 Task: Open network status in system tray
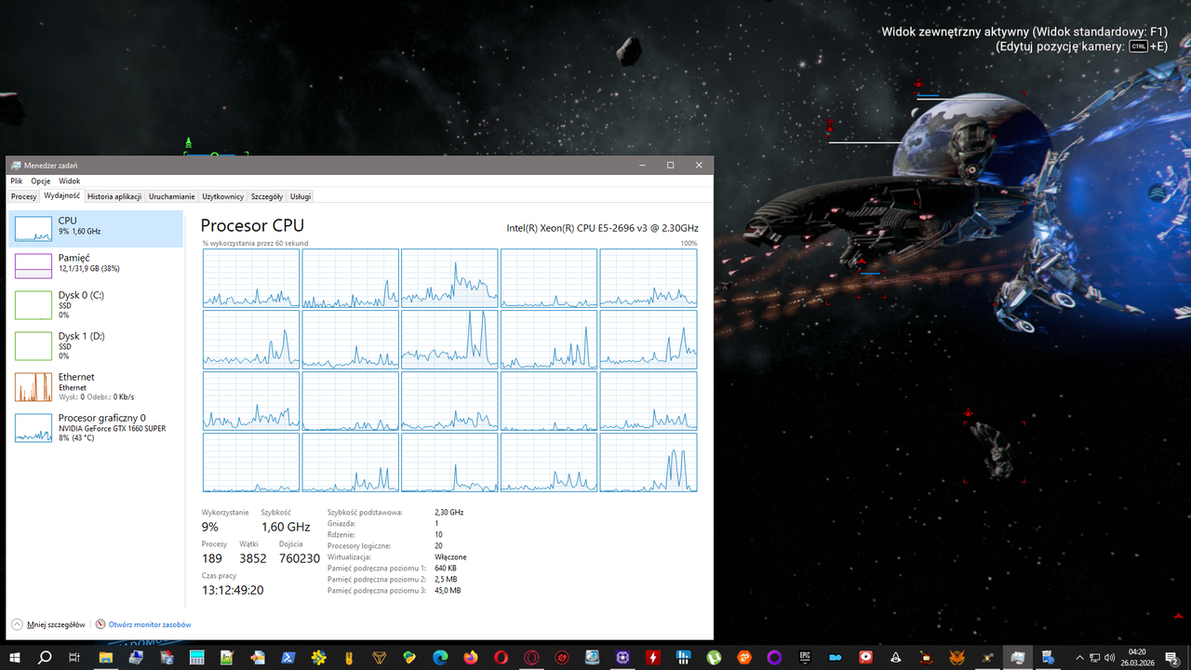point(1093,657)
